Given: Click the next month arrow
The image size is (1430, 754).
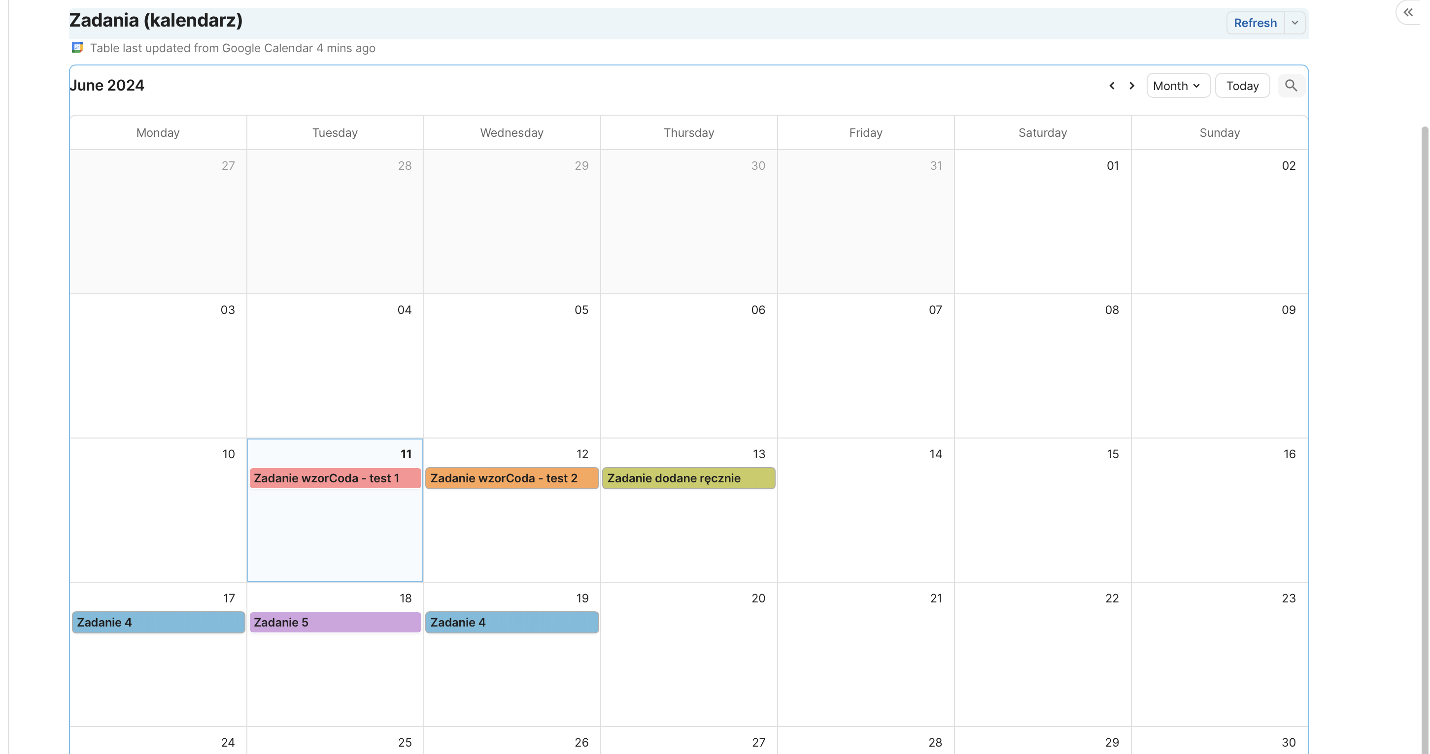Looking at the screenshot, I should click(x=1131, y=85).
